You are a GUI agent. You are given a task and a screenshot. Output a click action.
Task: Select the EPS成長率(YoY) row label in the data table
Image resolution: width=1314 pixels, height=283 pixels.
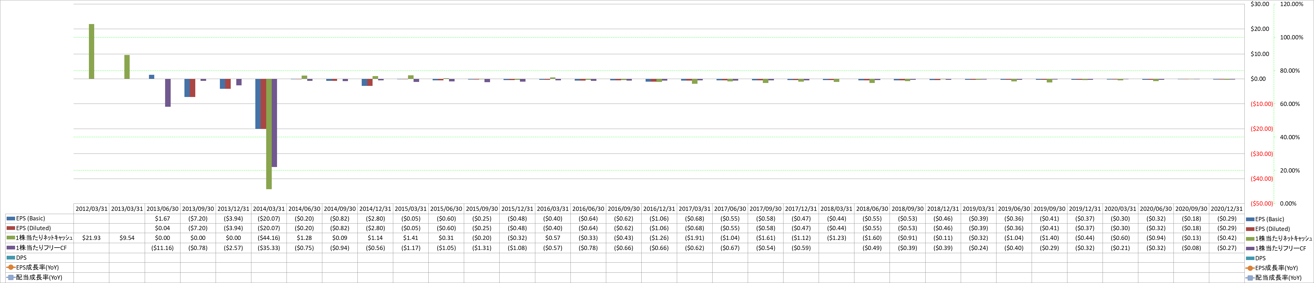click(x=37, y=267)
